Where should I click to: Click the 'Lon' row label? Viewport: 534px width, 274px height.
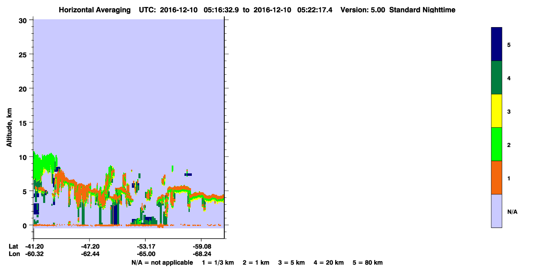(x=14, y=254)
